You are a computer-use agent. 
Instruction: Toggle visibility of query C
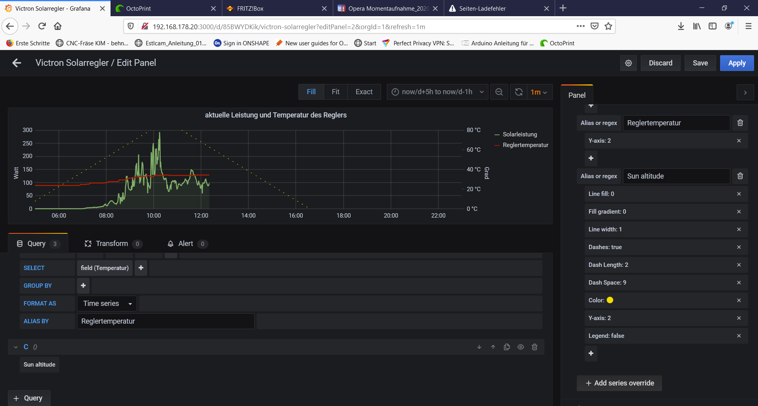[521, 347]
